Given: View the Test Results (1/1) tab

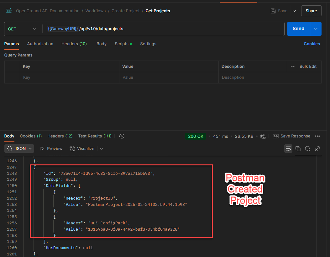Looking at the screenshot, I should (x=95, y=136).
